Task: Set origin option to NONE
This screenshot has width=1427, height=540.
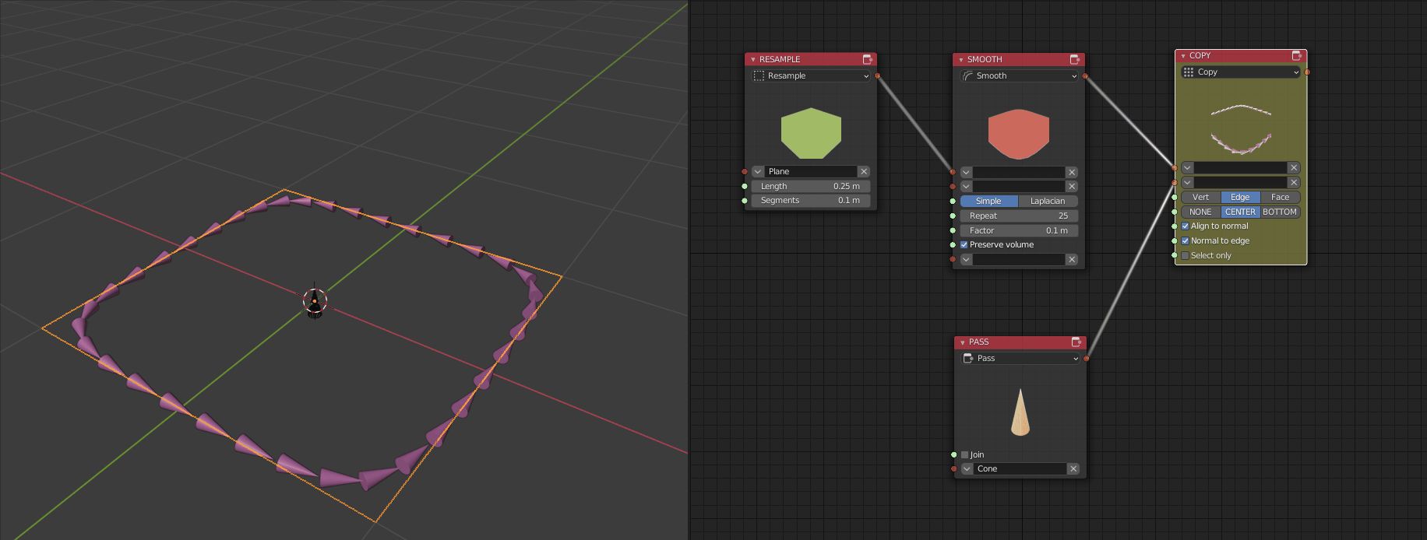Action: pos(1201,212)
